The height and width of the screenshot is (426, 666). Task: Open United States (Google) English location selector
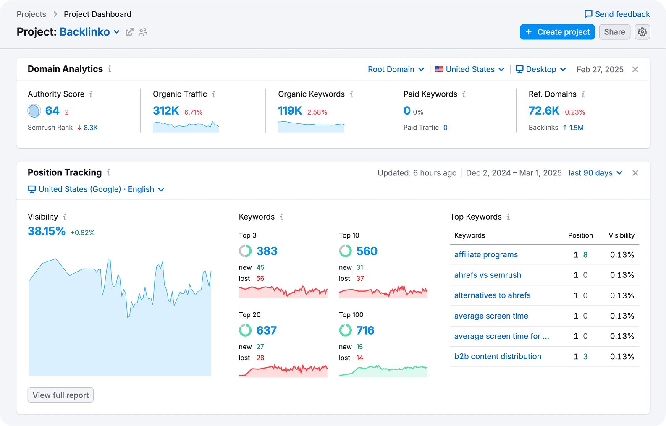pos(96,189)
